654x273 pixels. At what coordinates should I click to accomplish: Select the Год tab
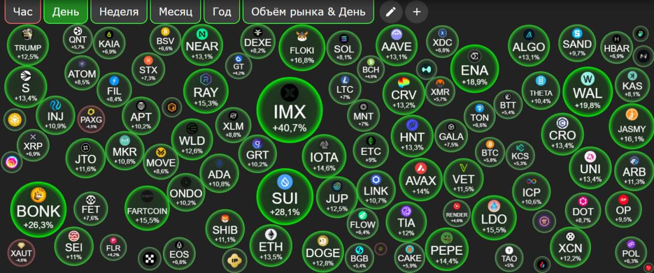[222, 12]
